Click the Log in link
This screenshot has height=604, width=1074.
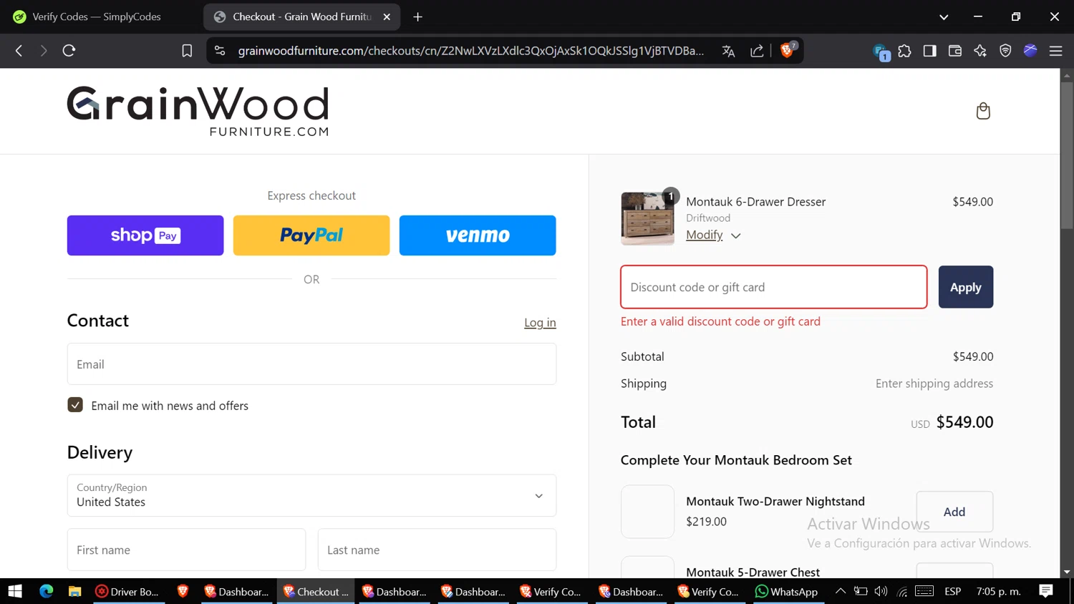pyautogui.click(x=540, y=323)
